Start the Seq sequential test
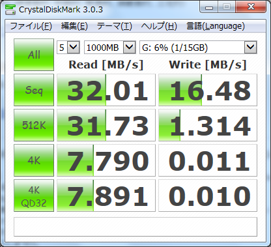 [x=34, y=90]
